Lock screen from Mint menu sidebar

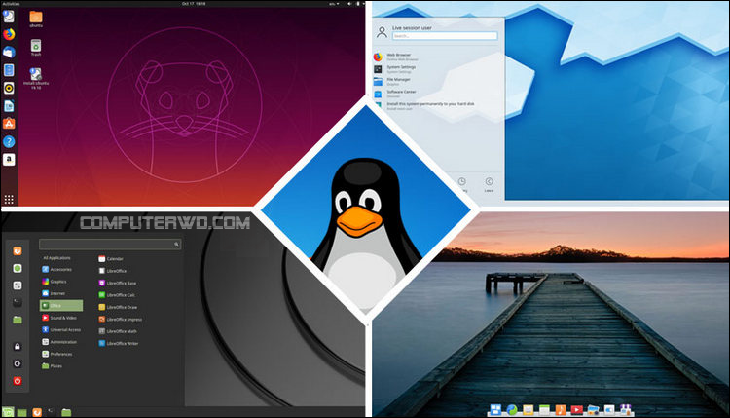(18, 347)
